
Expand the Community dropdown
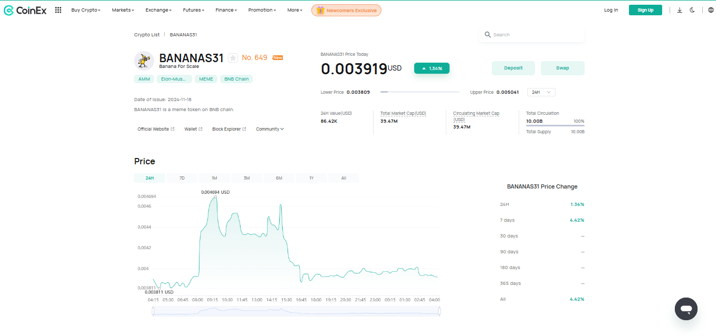pos(270,129)
